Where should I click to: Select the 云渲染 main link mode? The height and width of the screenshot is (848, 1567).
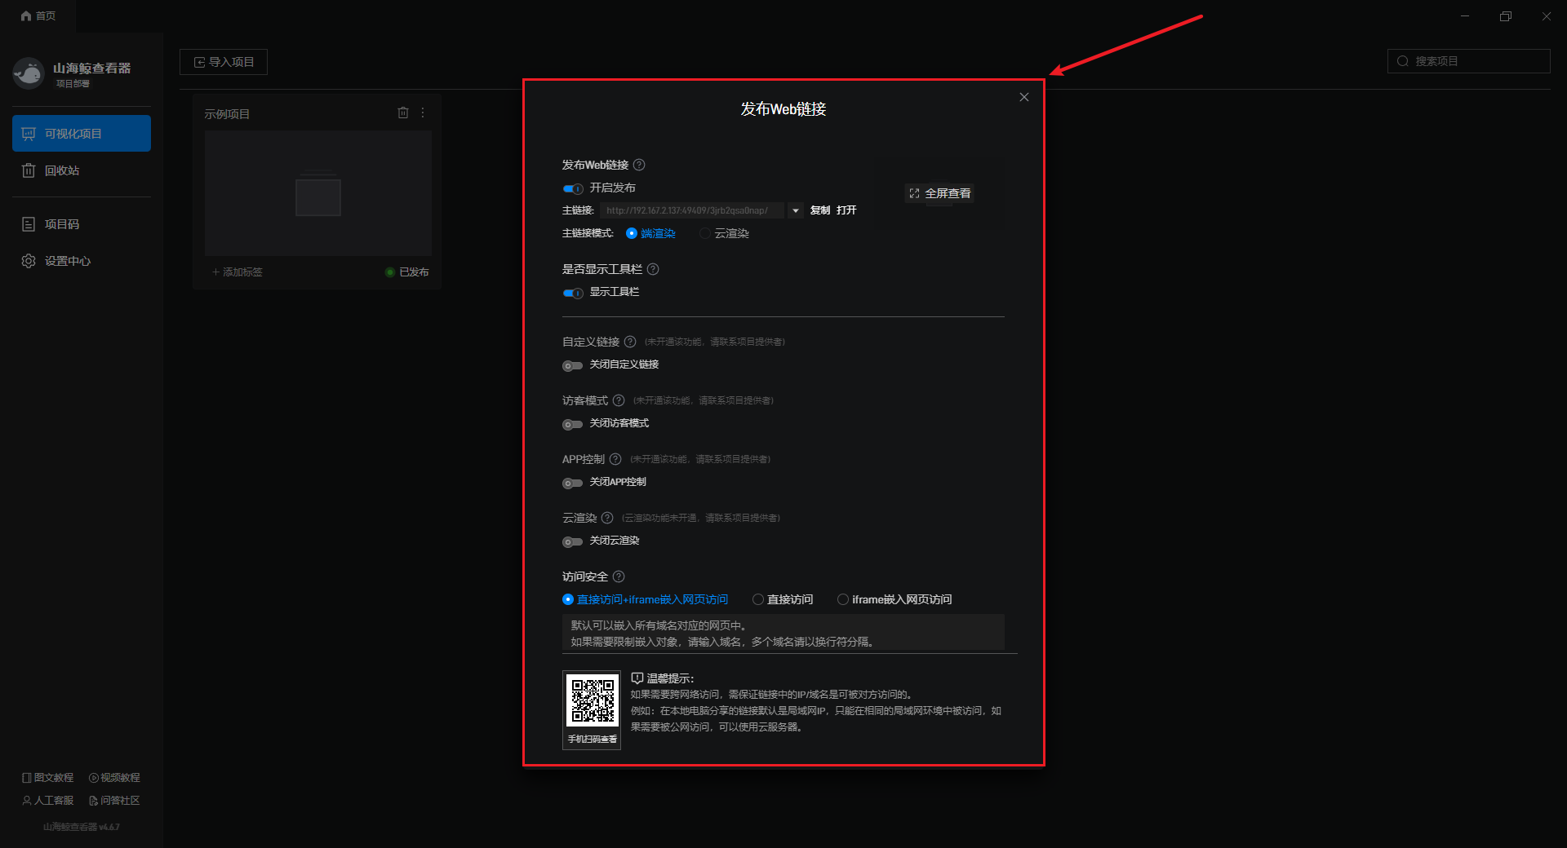[705, 233]
